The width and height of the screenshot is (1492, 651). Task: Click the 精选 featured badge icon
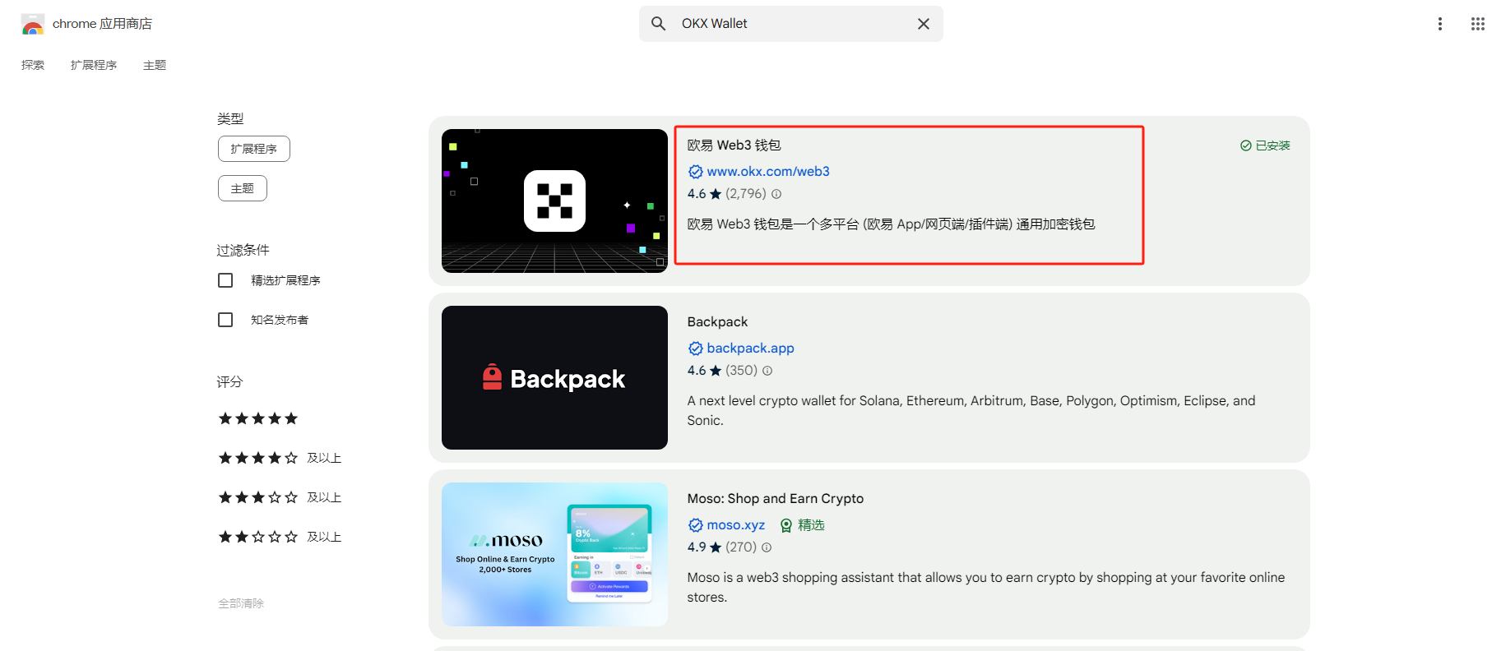point(786,525)
